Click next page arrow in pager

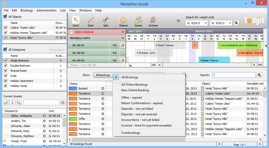(260, 144)
